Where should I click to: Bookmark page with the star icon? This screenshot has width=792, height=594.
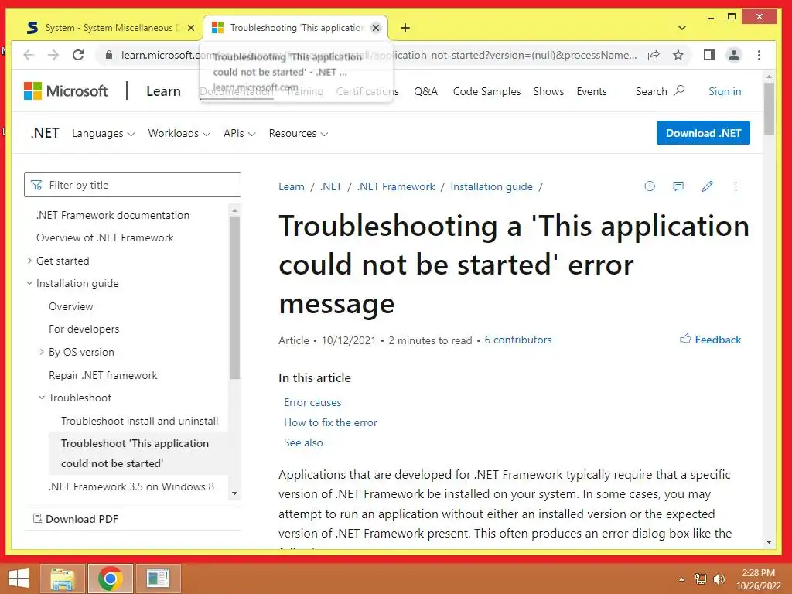678,55
